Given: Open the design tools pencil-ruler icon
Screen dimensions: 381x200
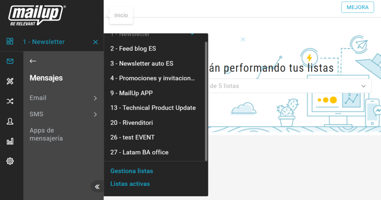Looking at the screenshot, I should (10, 81).
